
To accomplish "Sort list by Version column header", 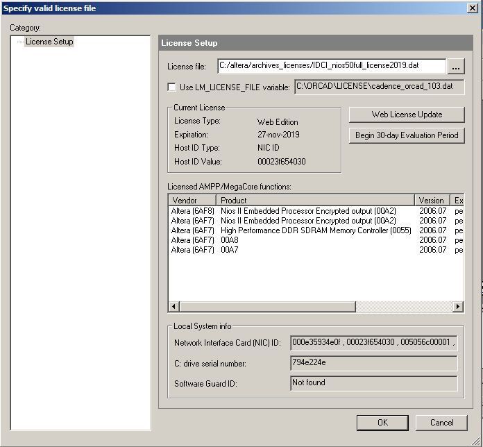I will pyautogui.click(x=432, y=201).
